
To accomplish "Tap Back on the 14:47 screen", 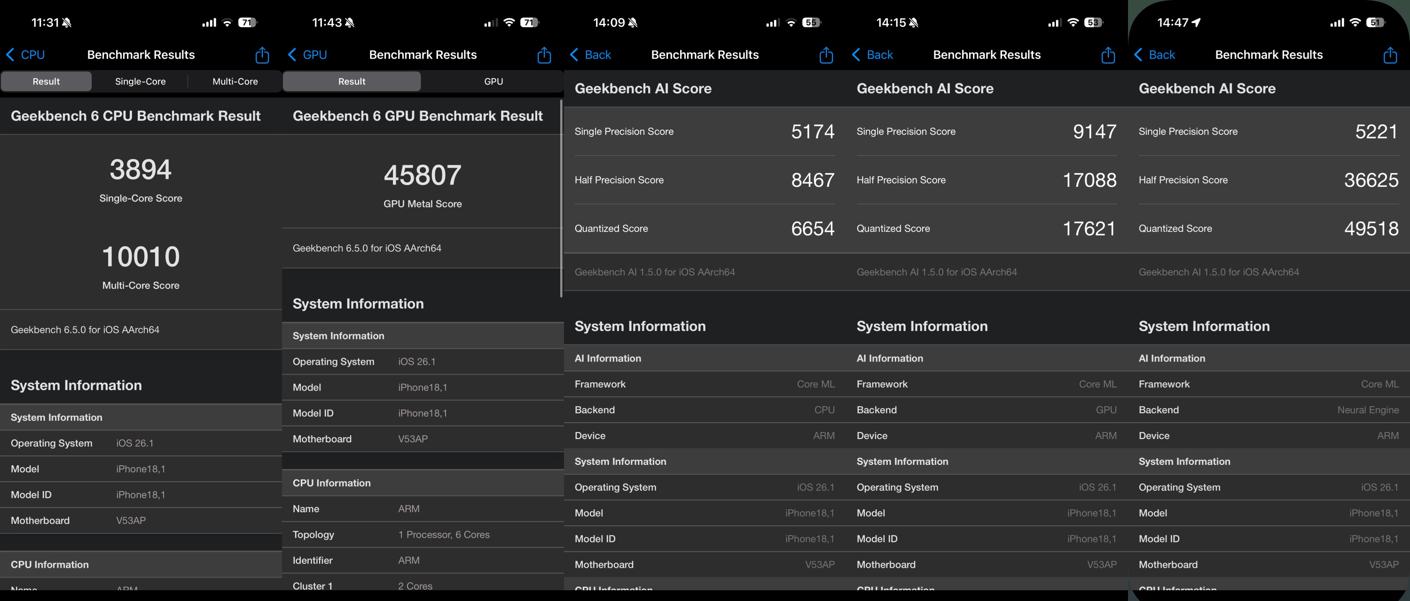I will pyautogui.click(x=1154, y=54).
